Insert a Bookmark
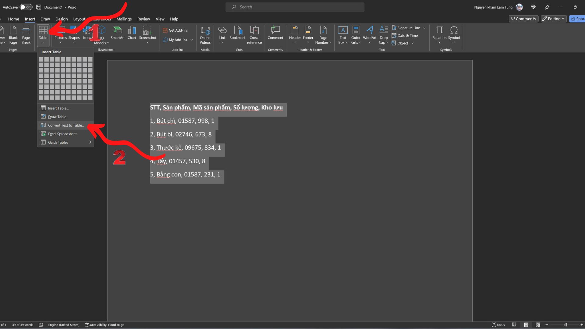Viewport: 585px width, 329px height. point(237,33)
